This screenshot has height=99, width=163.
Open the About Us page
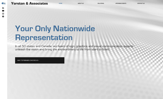click(x=81, y=3)
